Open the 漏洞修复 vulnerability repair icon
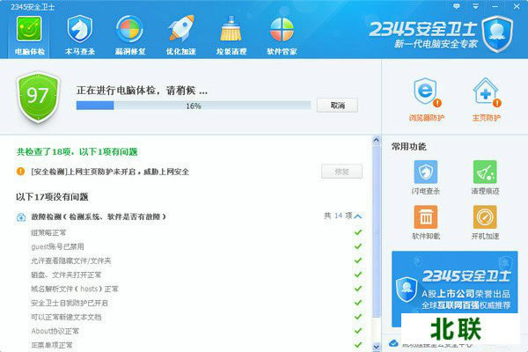This screenshot has width=528, height=352. [131, 27]
